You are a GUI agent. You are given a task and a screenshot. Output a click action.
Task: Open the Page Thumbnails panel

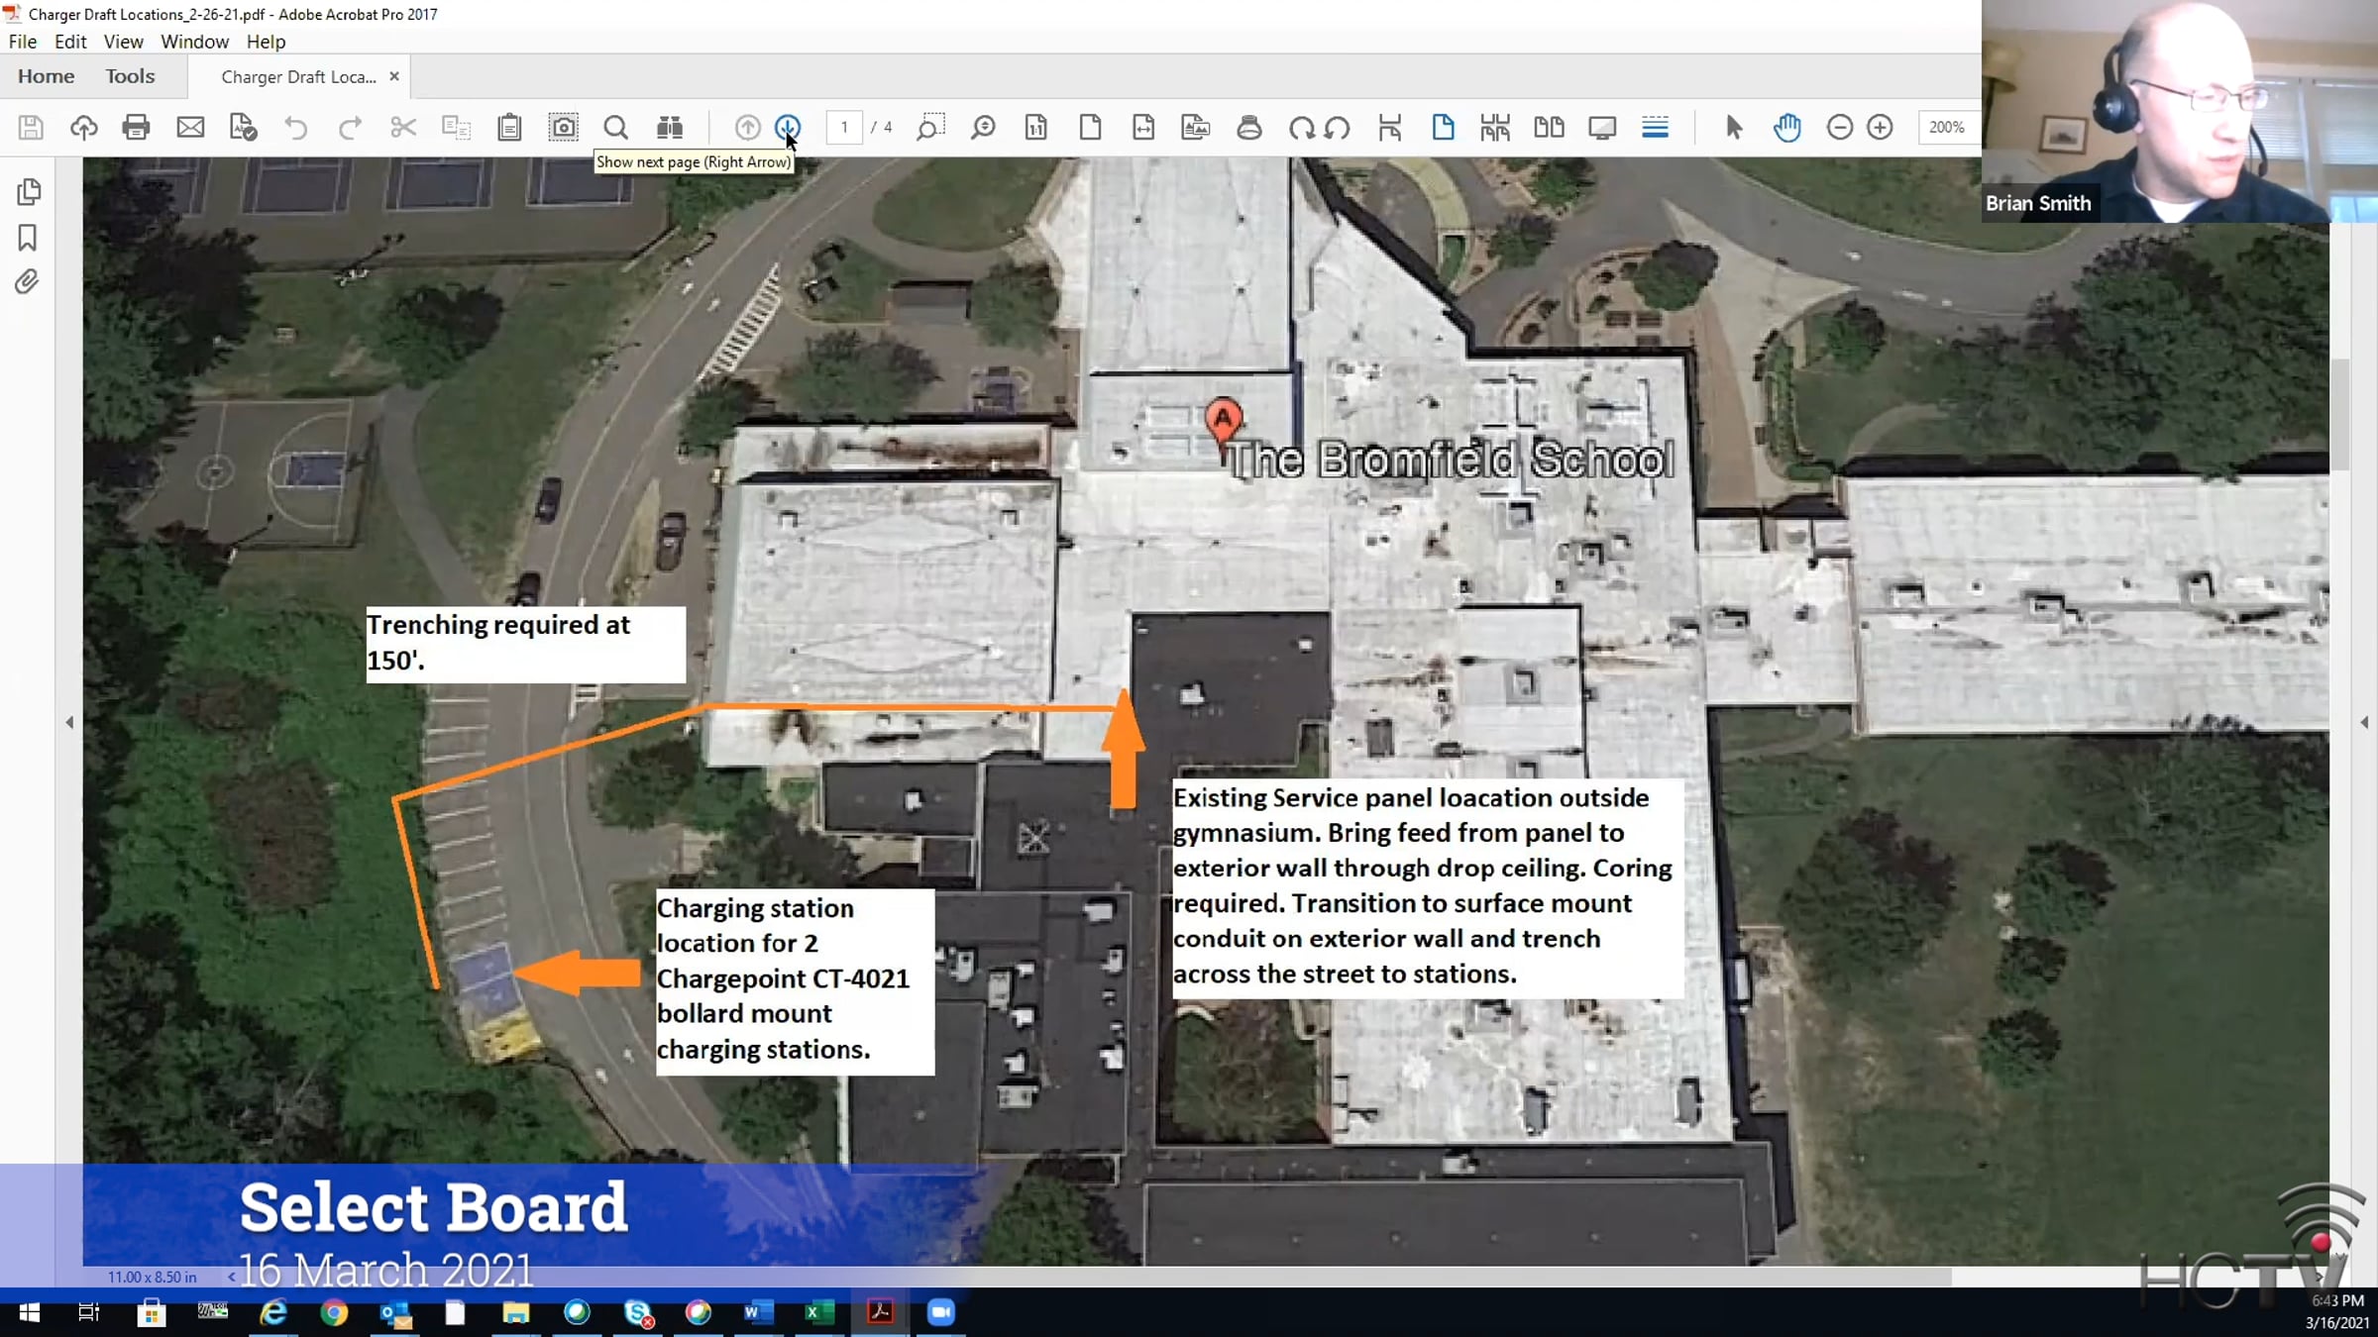tap(29, 191)
